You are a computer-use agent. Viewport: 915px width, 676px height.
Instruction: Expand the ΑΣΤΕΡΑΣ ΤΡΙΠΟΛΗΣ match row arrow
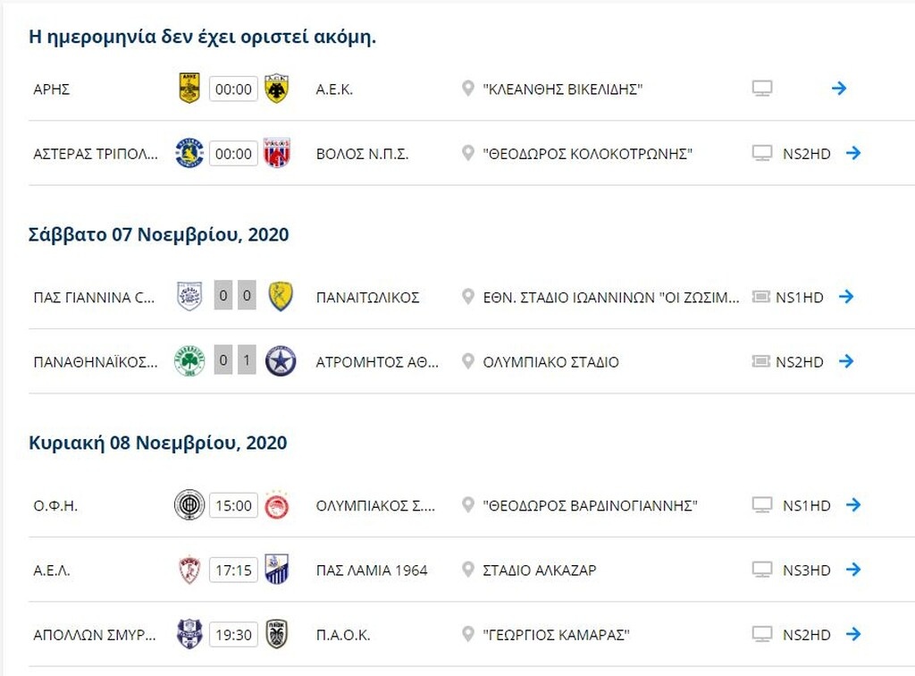(853, 153)
